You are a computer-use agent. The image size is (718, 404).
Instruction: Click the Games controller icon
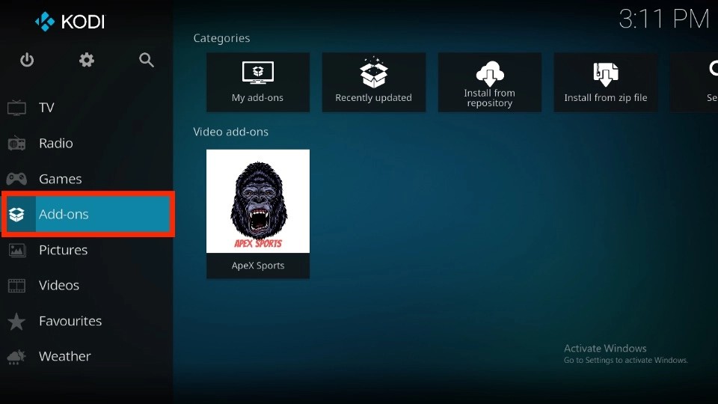click(16, 179)
